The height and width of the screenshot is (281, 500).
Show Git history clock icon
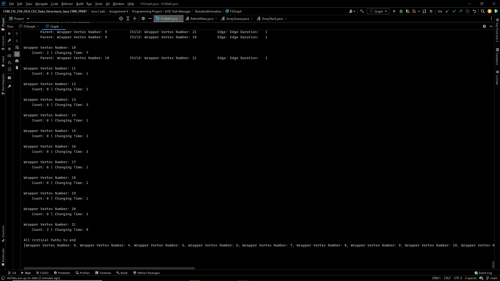tap(467, 11)
